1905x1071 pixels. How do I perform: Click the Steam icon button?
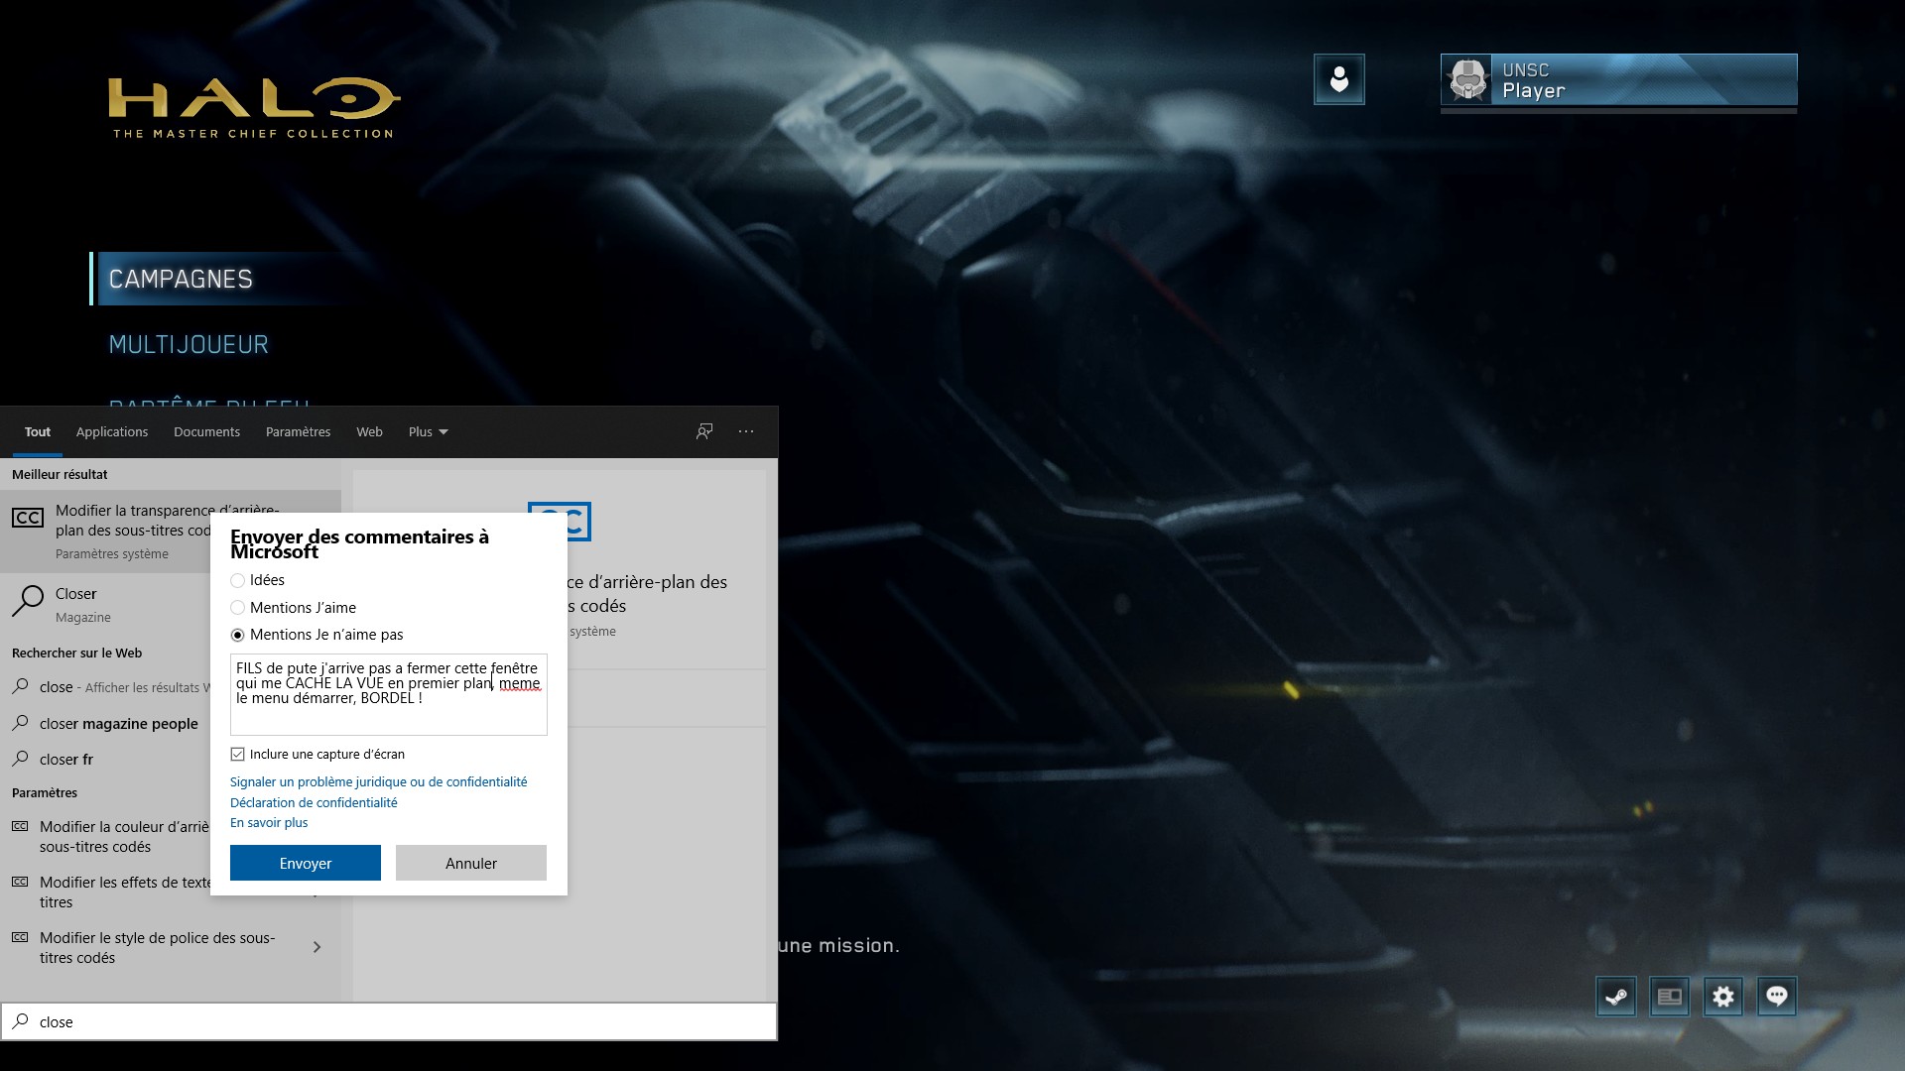coord(1616,997)
